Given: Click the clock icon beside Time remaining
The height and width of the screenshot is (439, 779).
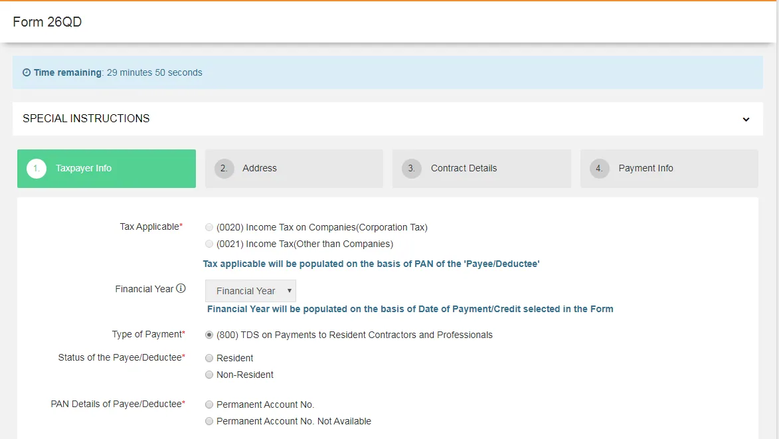Looking at the screenshot, I should [27, 72].
